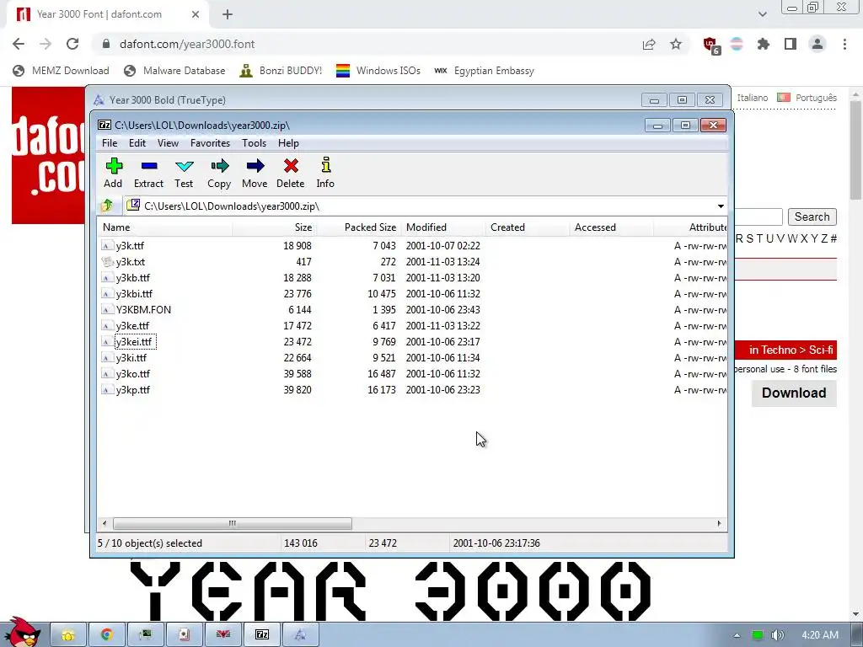
Task: Open the File menu in 7-Zip
Action: tap(110, 143)
